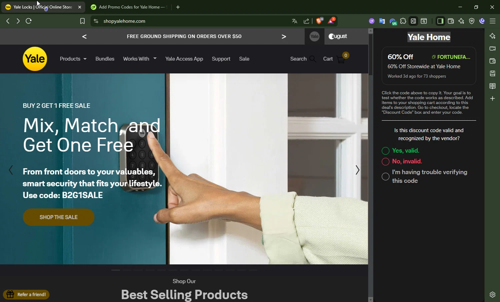Share this page using the share icon
The width and height of the screenshot is (500, 302).
[306, 21]
